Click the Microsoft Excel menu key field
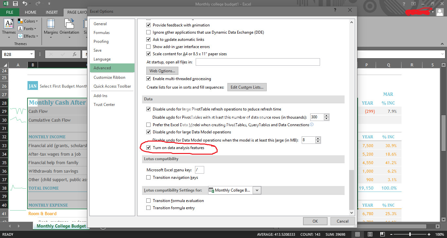Screen dimensions: 447x238 [199, 170]
